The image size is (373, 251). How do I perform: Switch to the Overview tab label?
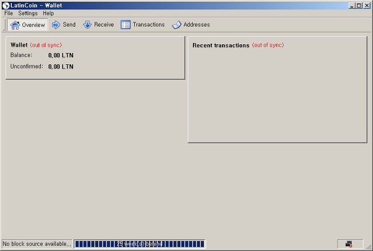(34, 25)
